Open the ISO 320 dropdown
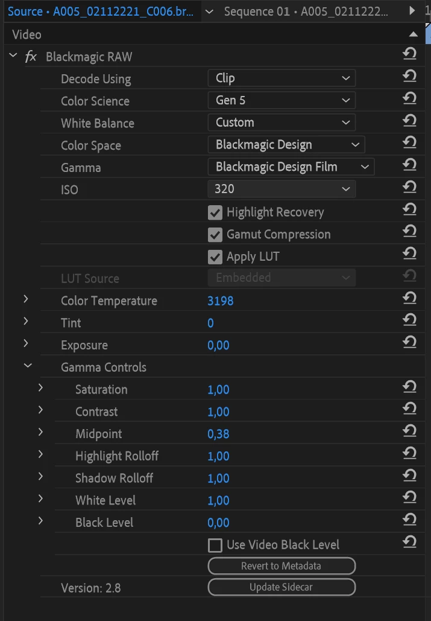431x621 pixels. tap(282, 189)
